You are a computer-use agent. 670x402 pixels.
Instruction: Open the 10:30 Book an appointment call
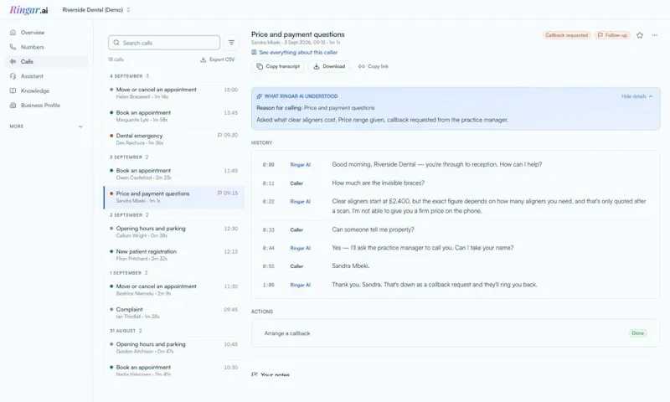[x=174, y=370]
